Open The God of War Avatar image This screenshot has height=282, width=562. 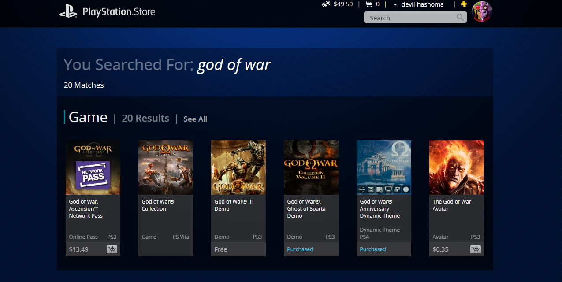pos(457,167)
